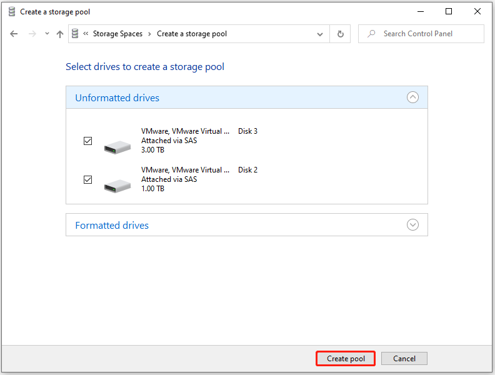Close the Create a storage pool window
This screenshot has width=495, height=375.
click(x=477, y=12)
